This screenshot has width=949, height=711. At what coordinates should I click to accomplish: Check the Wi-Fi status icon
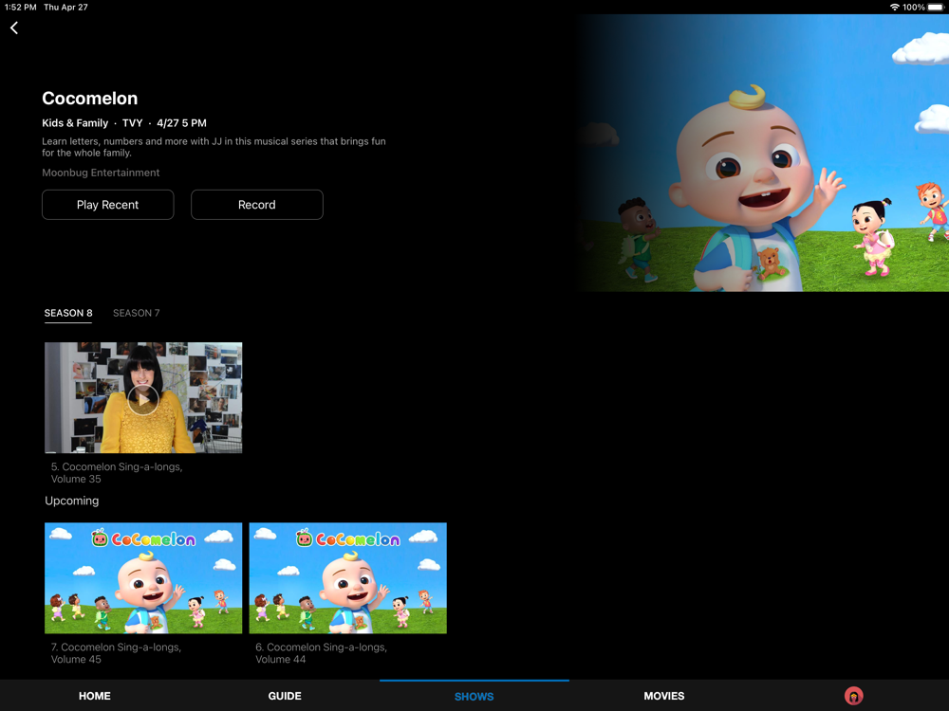894,8
